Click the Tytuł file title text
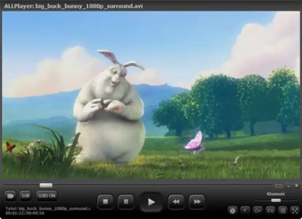 [47, 208]
